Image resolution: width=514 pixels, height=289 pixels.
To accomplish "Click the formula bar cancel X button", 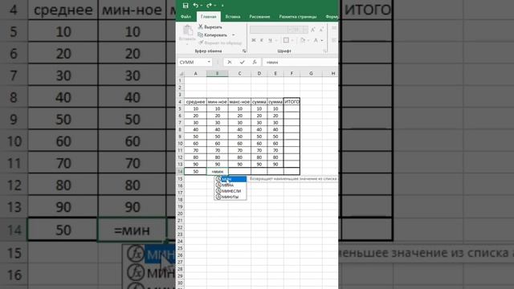I will 230,62.
